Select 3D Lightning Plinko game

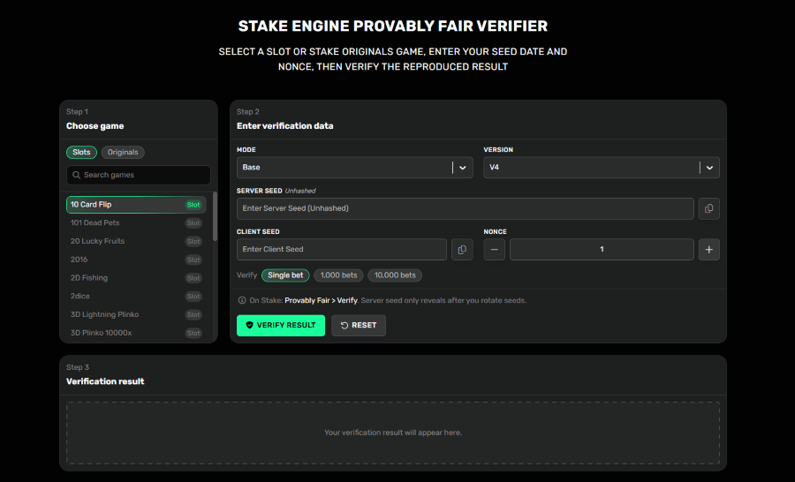[x=136, y=314]
